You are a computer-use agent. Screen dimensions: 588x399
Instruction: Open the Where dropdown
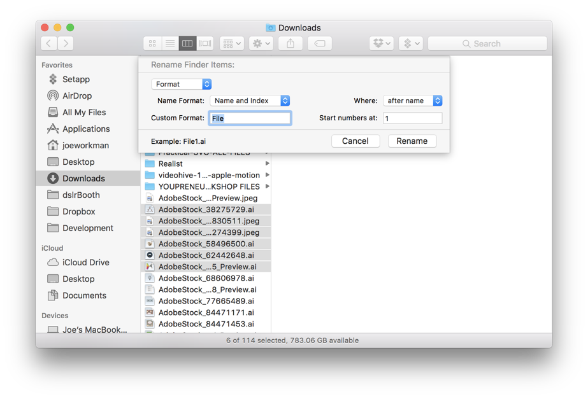coord(413,101)
